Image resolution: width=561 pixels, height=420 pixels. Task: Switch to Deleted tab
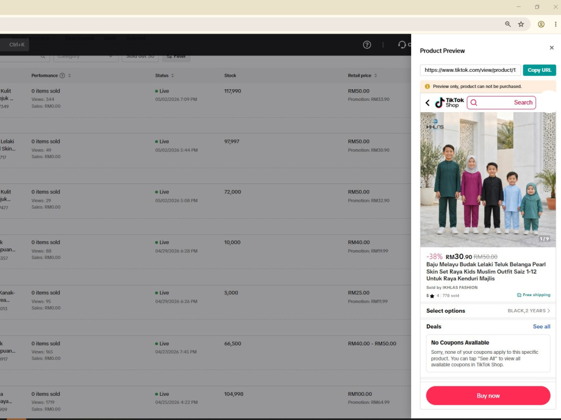(x=136, y=38)
